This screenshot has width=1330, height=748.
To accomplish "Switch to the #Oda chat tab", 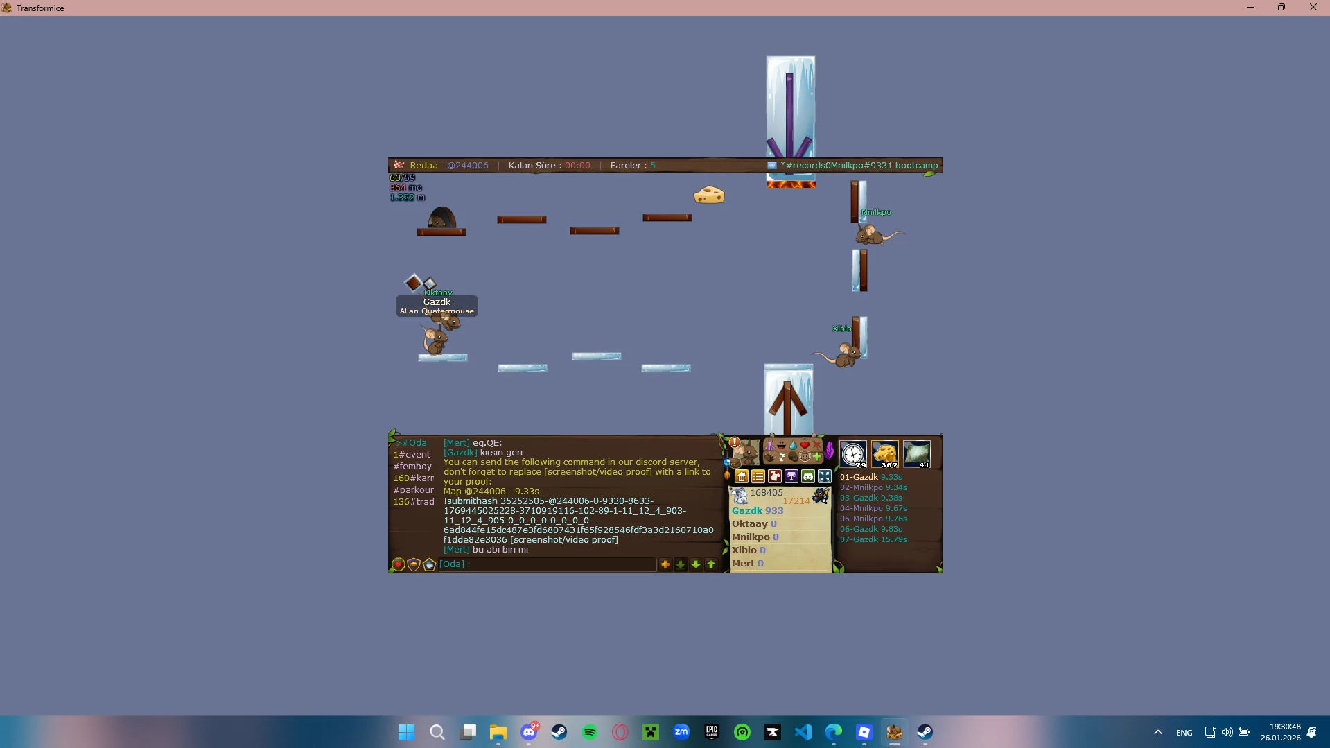I will coord(413,443).
